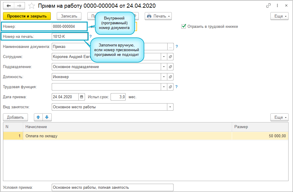Click the Добавить button
Screen dimensions: 293x192
[15, 117]
